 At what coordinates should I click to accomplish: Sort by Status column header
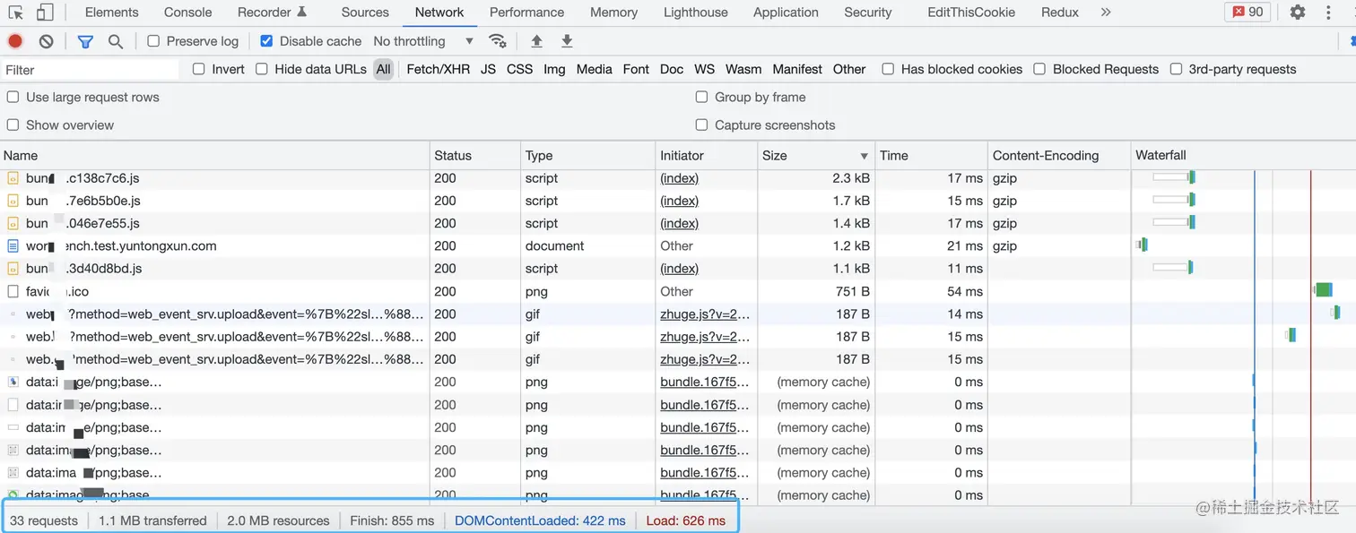tap(475, 156)
